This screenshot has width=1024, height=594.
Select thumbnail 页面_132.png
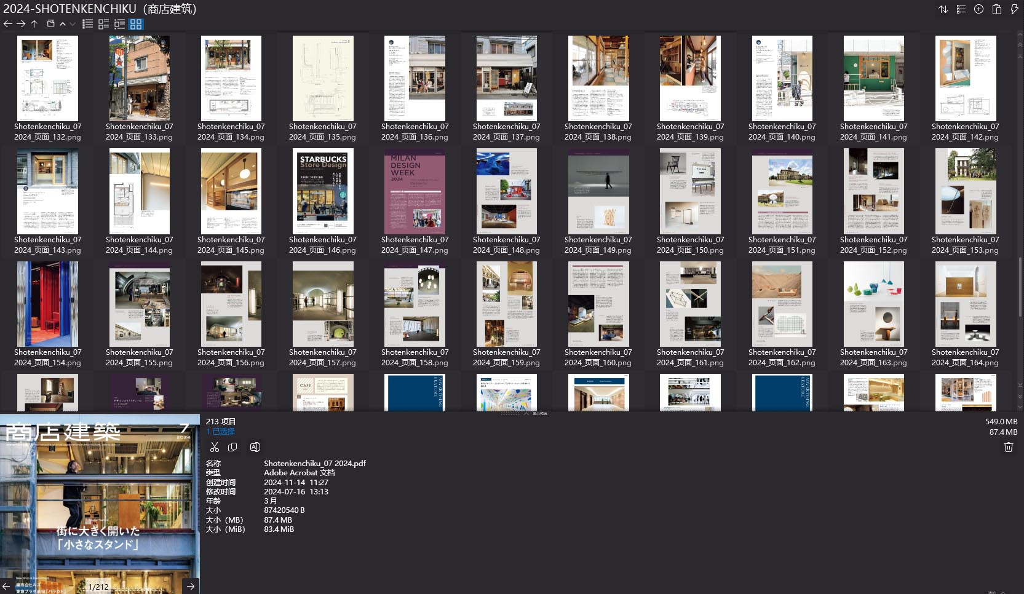click(48, 78)
